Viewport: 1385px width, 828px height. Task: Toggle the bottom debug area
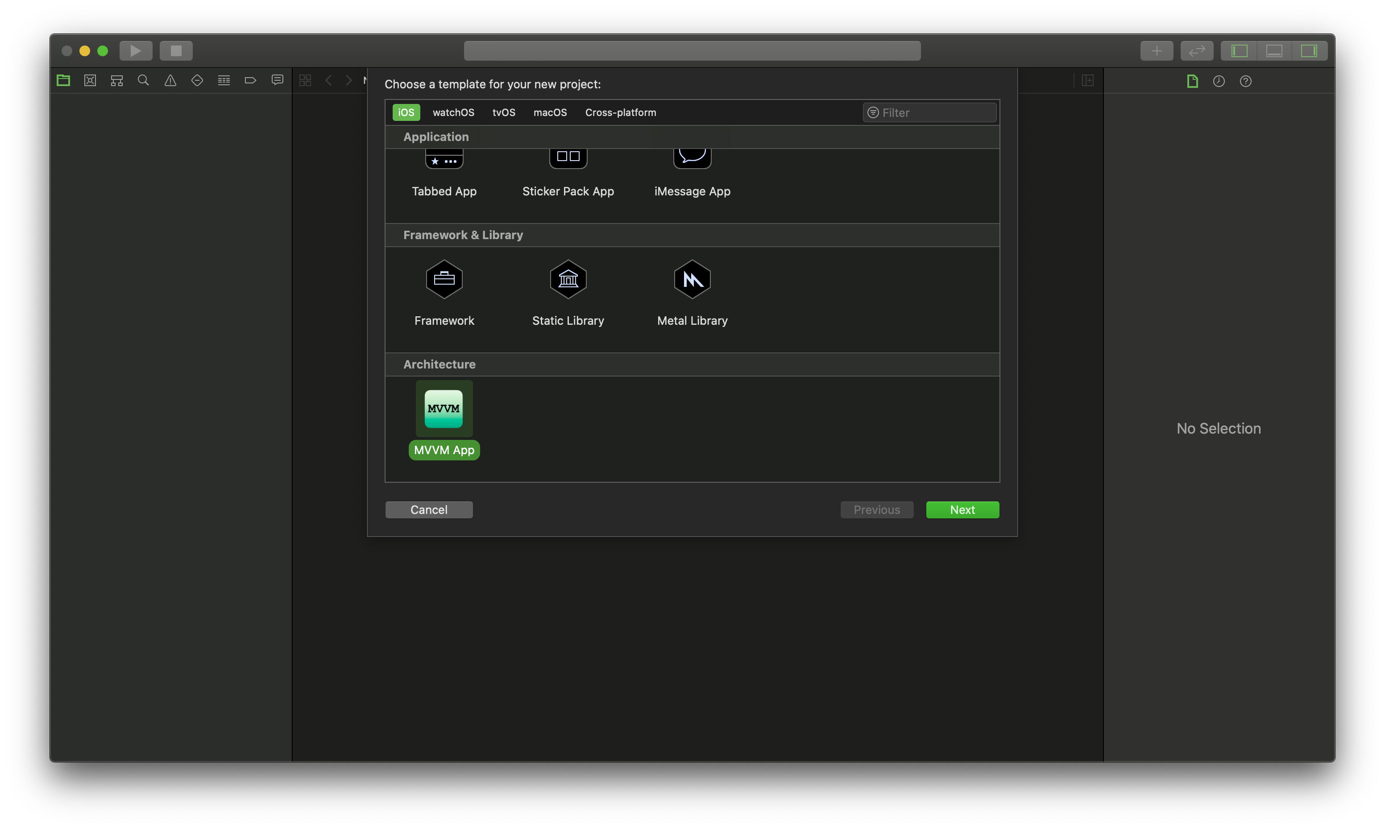pyautogui.click(x=1274, y=51)
